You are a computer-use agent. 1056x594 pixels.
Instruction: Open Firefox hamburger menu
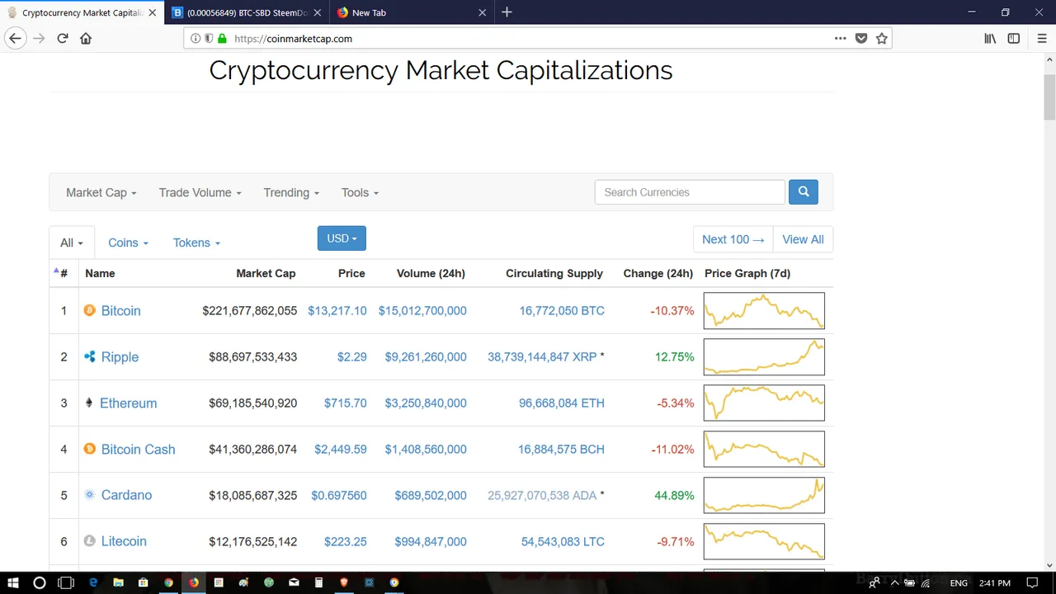(x=1041, y=38)
